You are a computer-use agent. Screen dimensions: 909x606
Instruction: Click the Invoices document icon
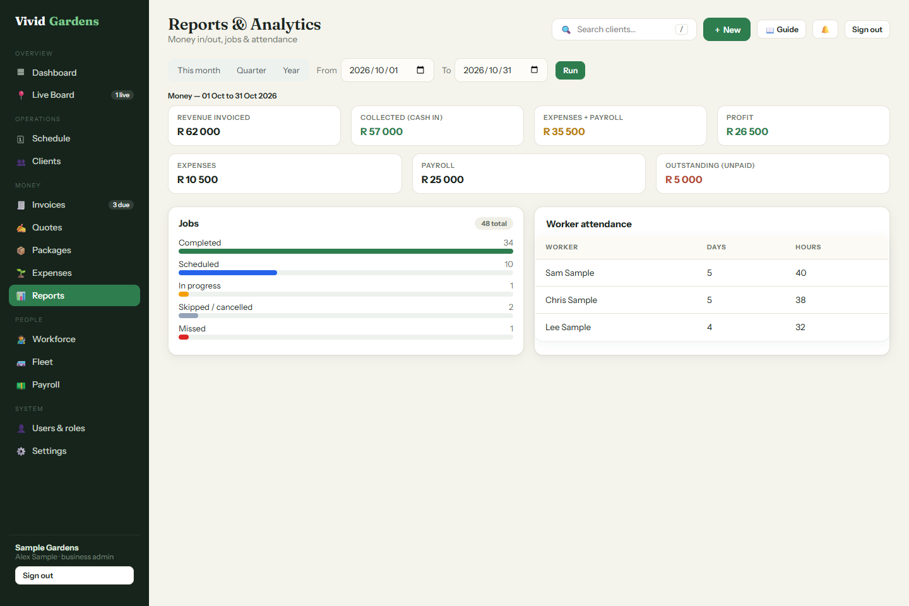tap(21, 205)
